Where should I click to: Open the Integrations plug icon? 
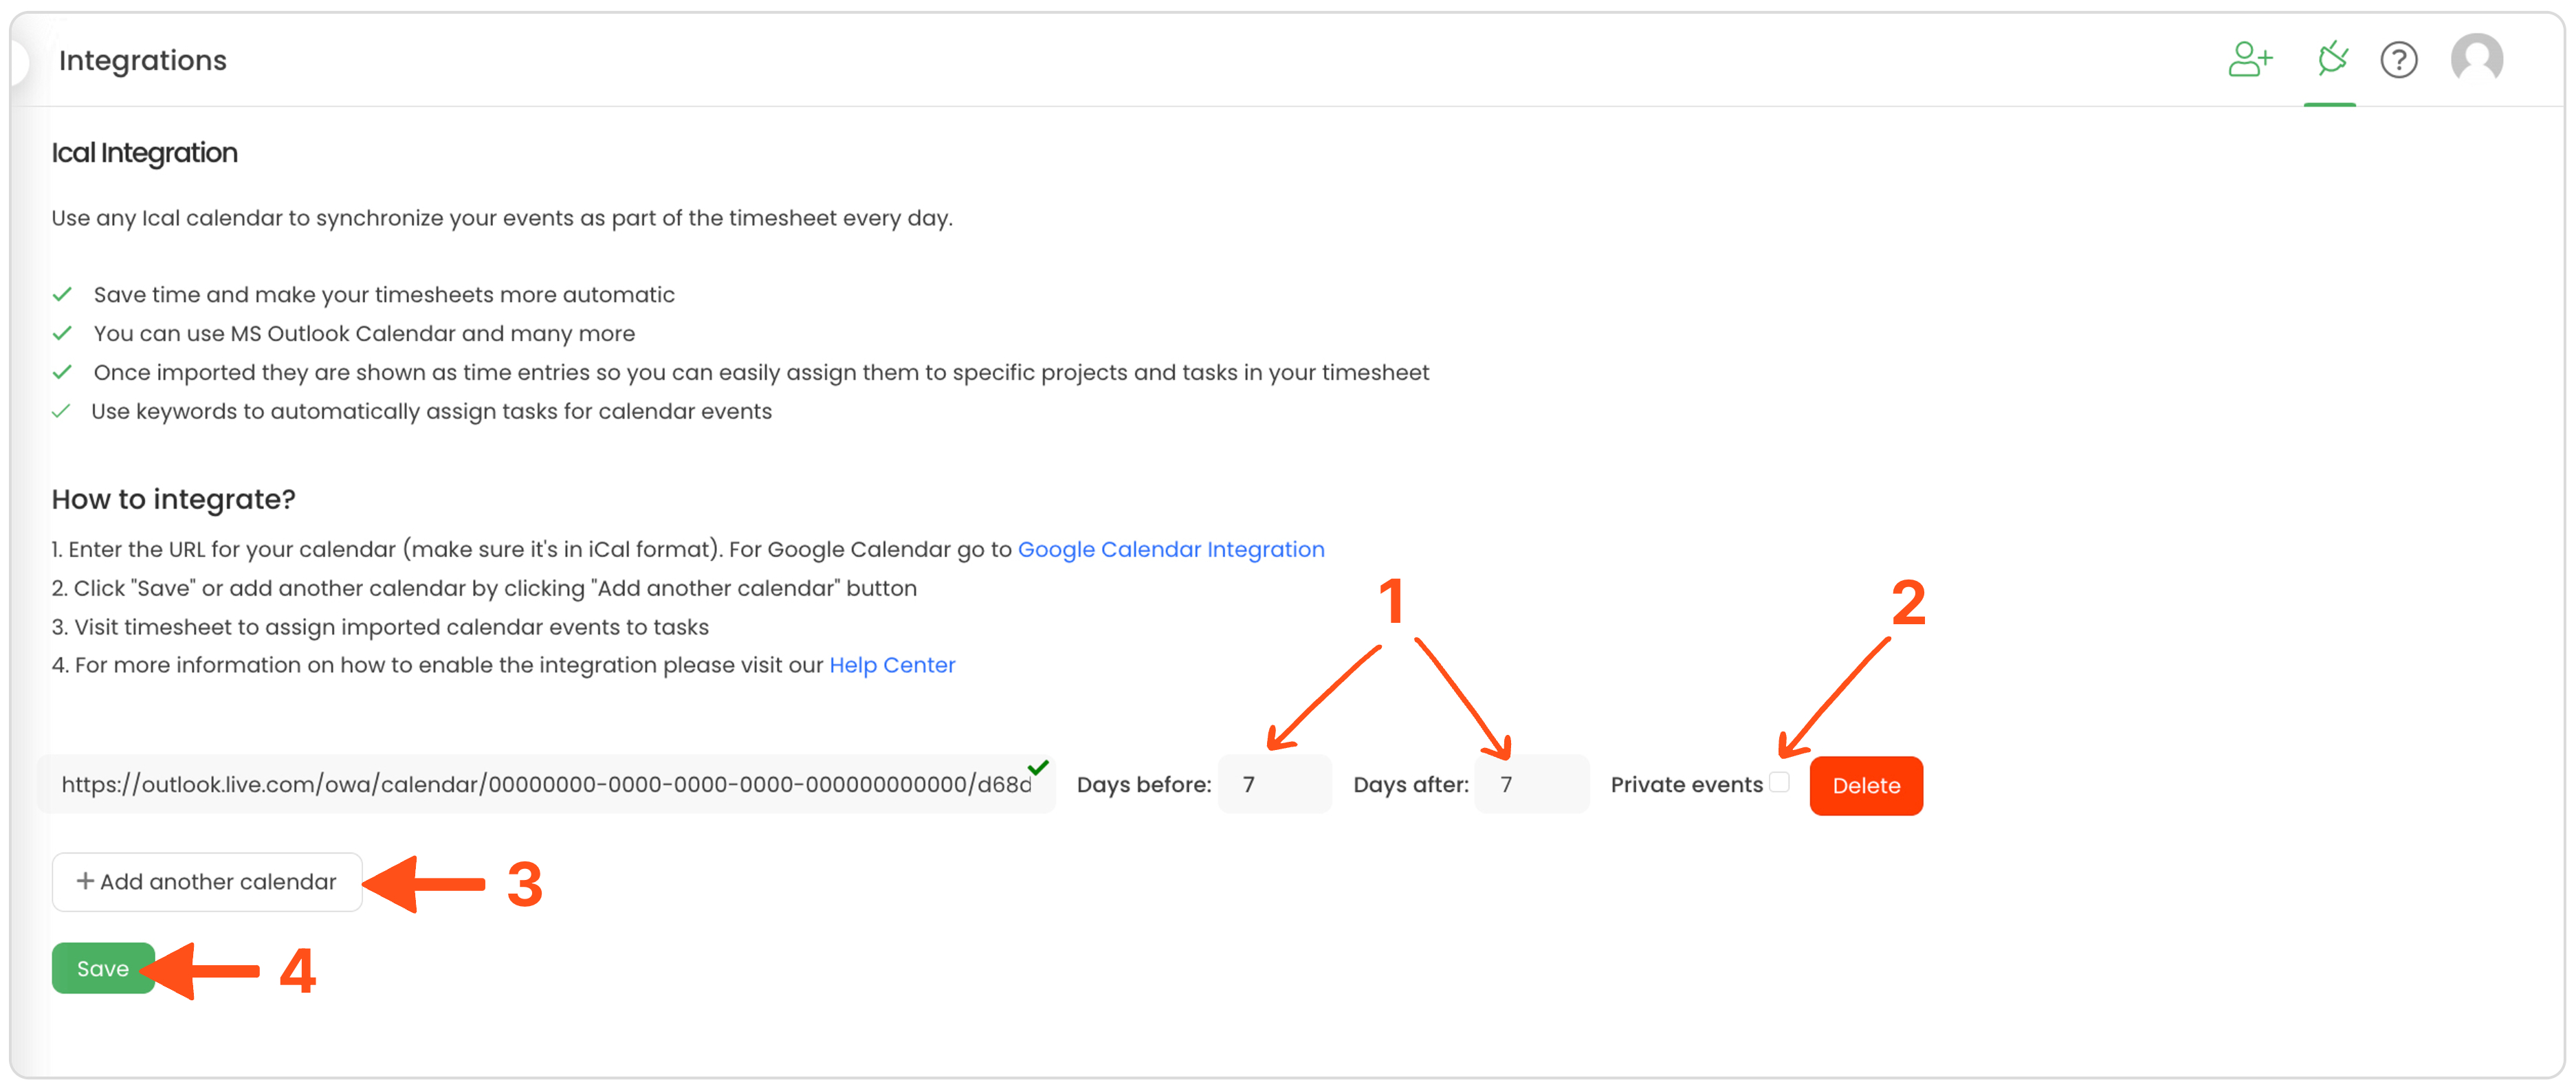point(2331,59)
